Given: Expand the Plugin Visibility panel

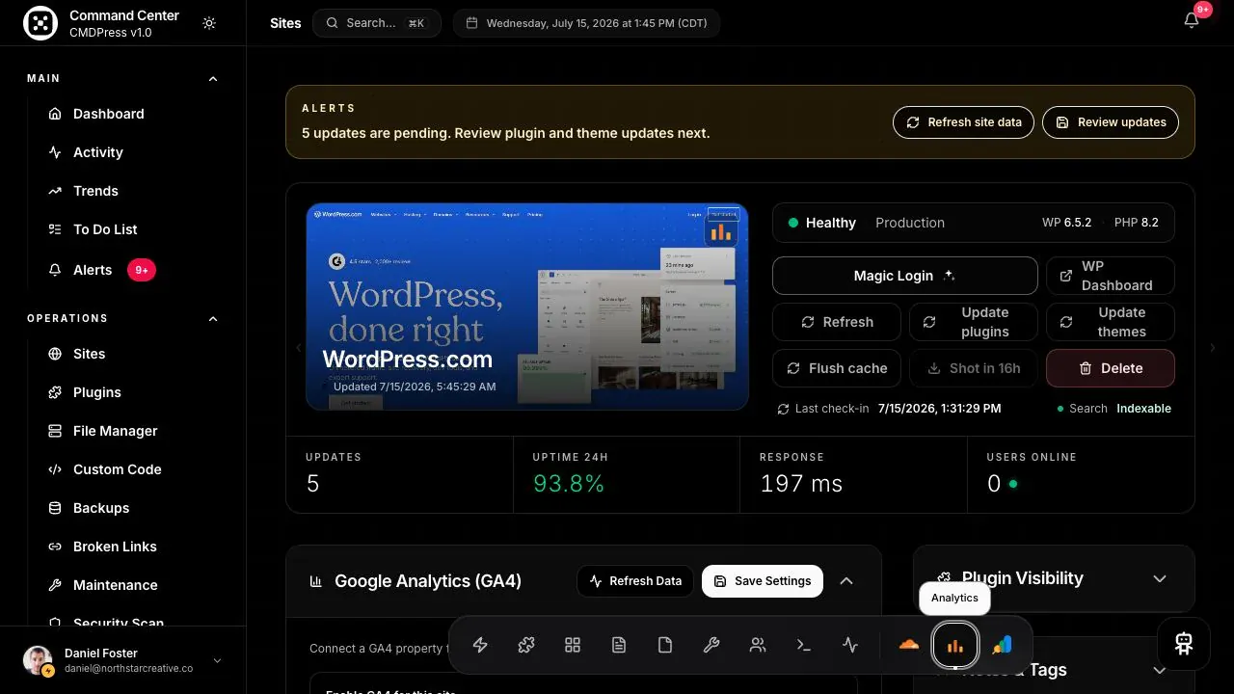Looking at the screenshot, I should pos(1160,578).
